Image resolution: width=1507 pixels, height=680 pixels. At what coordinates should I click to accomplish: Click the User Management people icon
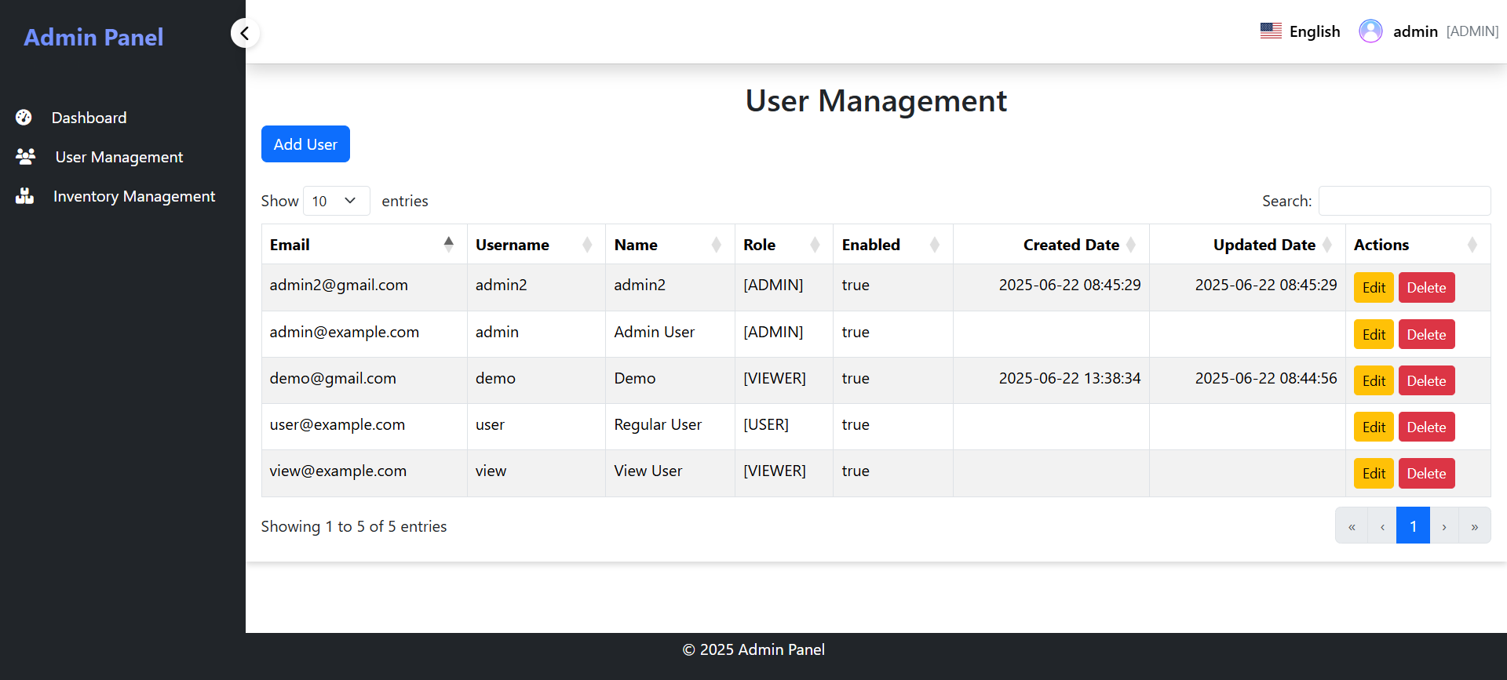pyautogui.click(x=25, y=157)
